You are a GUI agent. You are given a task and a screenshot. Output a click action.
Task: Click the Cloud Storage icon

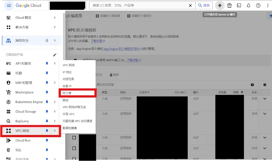[x=9, y=112]
